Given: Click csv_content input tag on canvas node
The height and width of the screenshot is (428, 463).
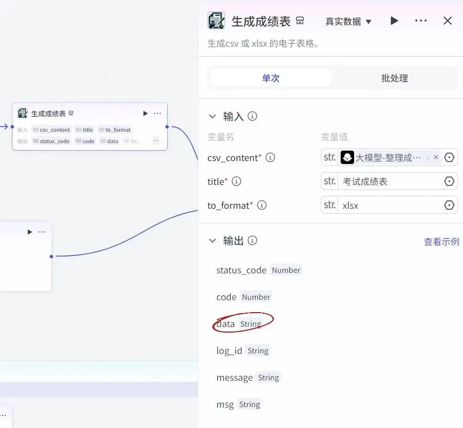Looking at the screenshot, I should point(51,130).
